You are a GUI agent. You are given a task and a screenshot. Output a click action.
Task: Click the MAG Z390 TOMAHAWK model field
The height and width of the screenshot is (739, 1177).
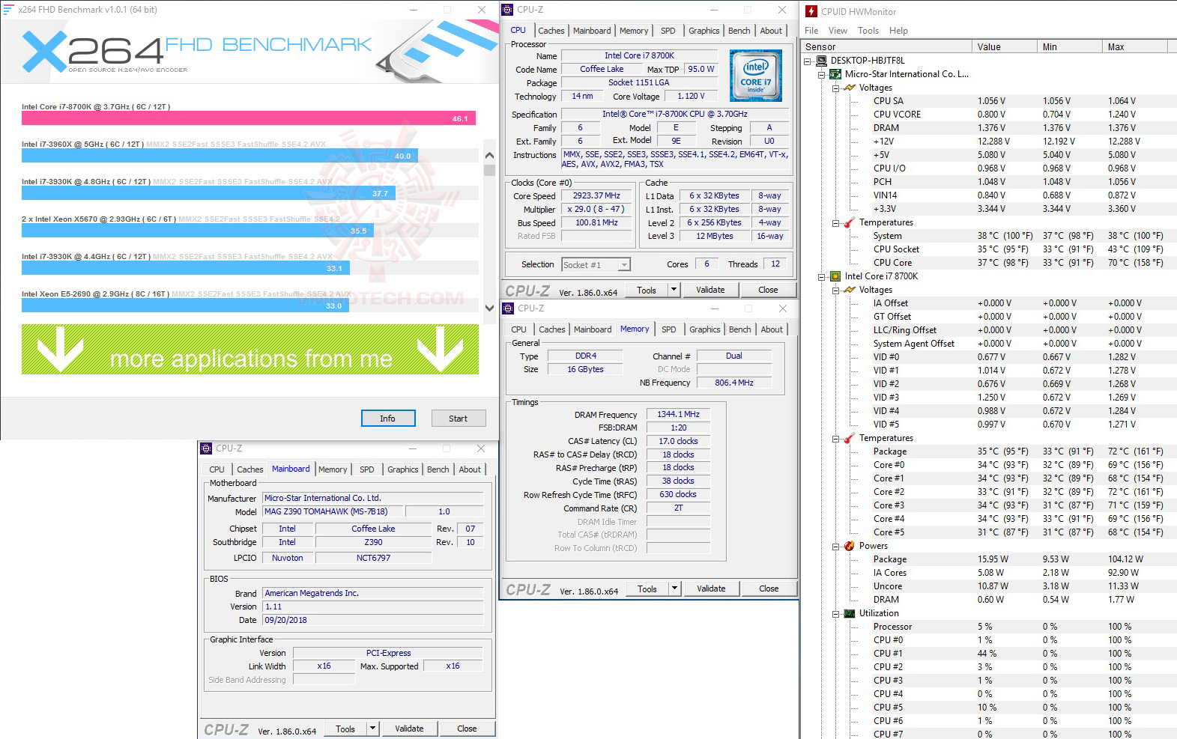(x=333, y=511)
